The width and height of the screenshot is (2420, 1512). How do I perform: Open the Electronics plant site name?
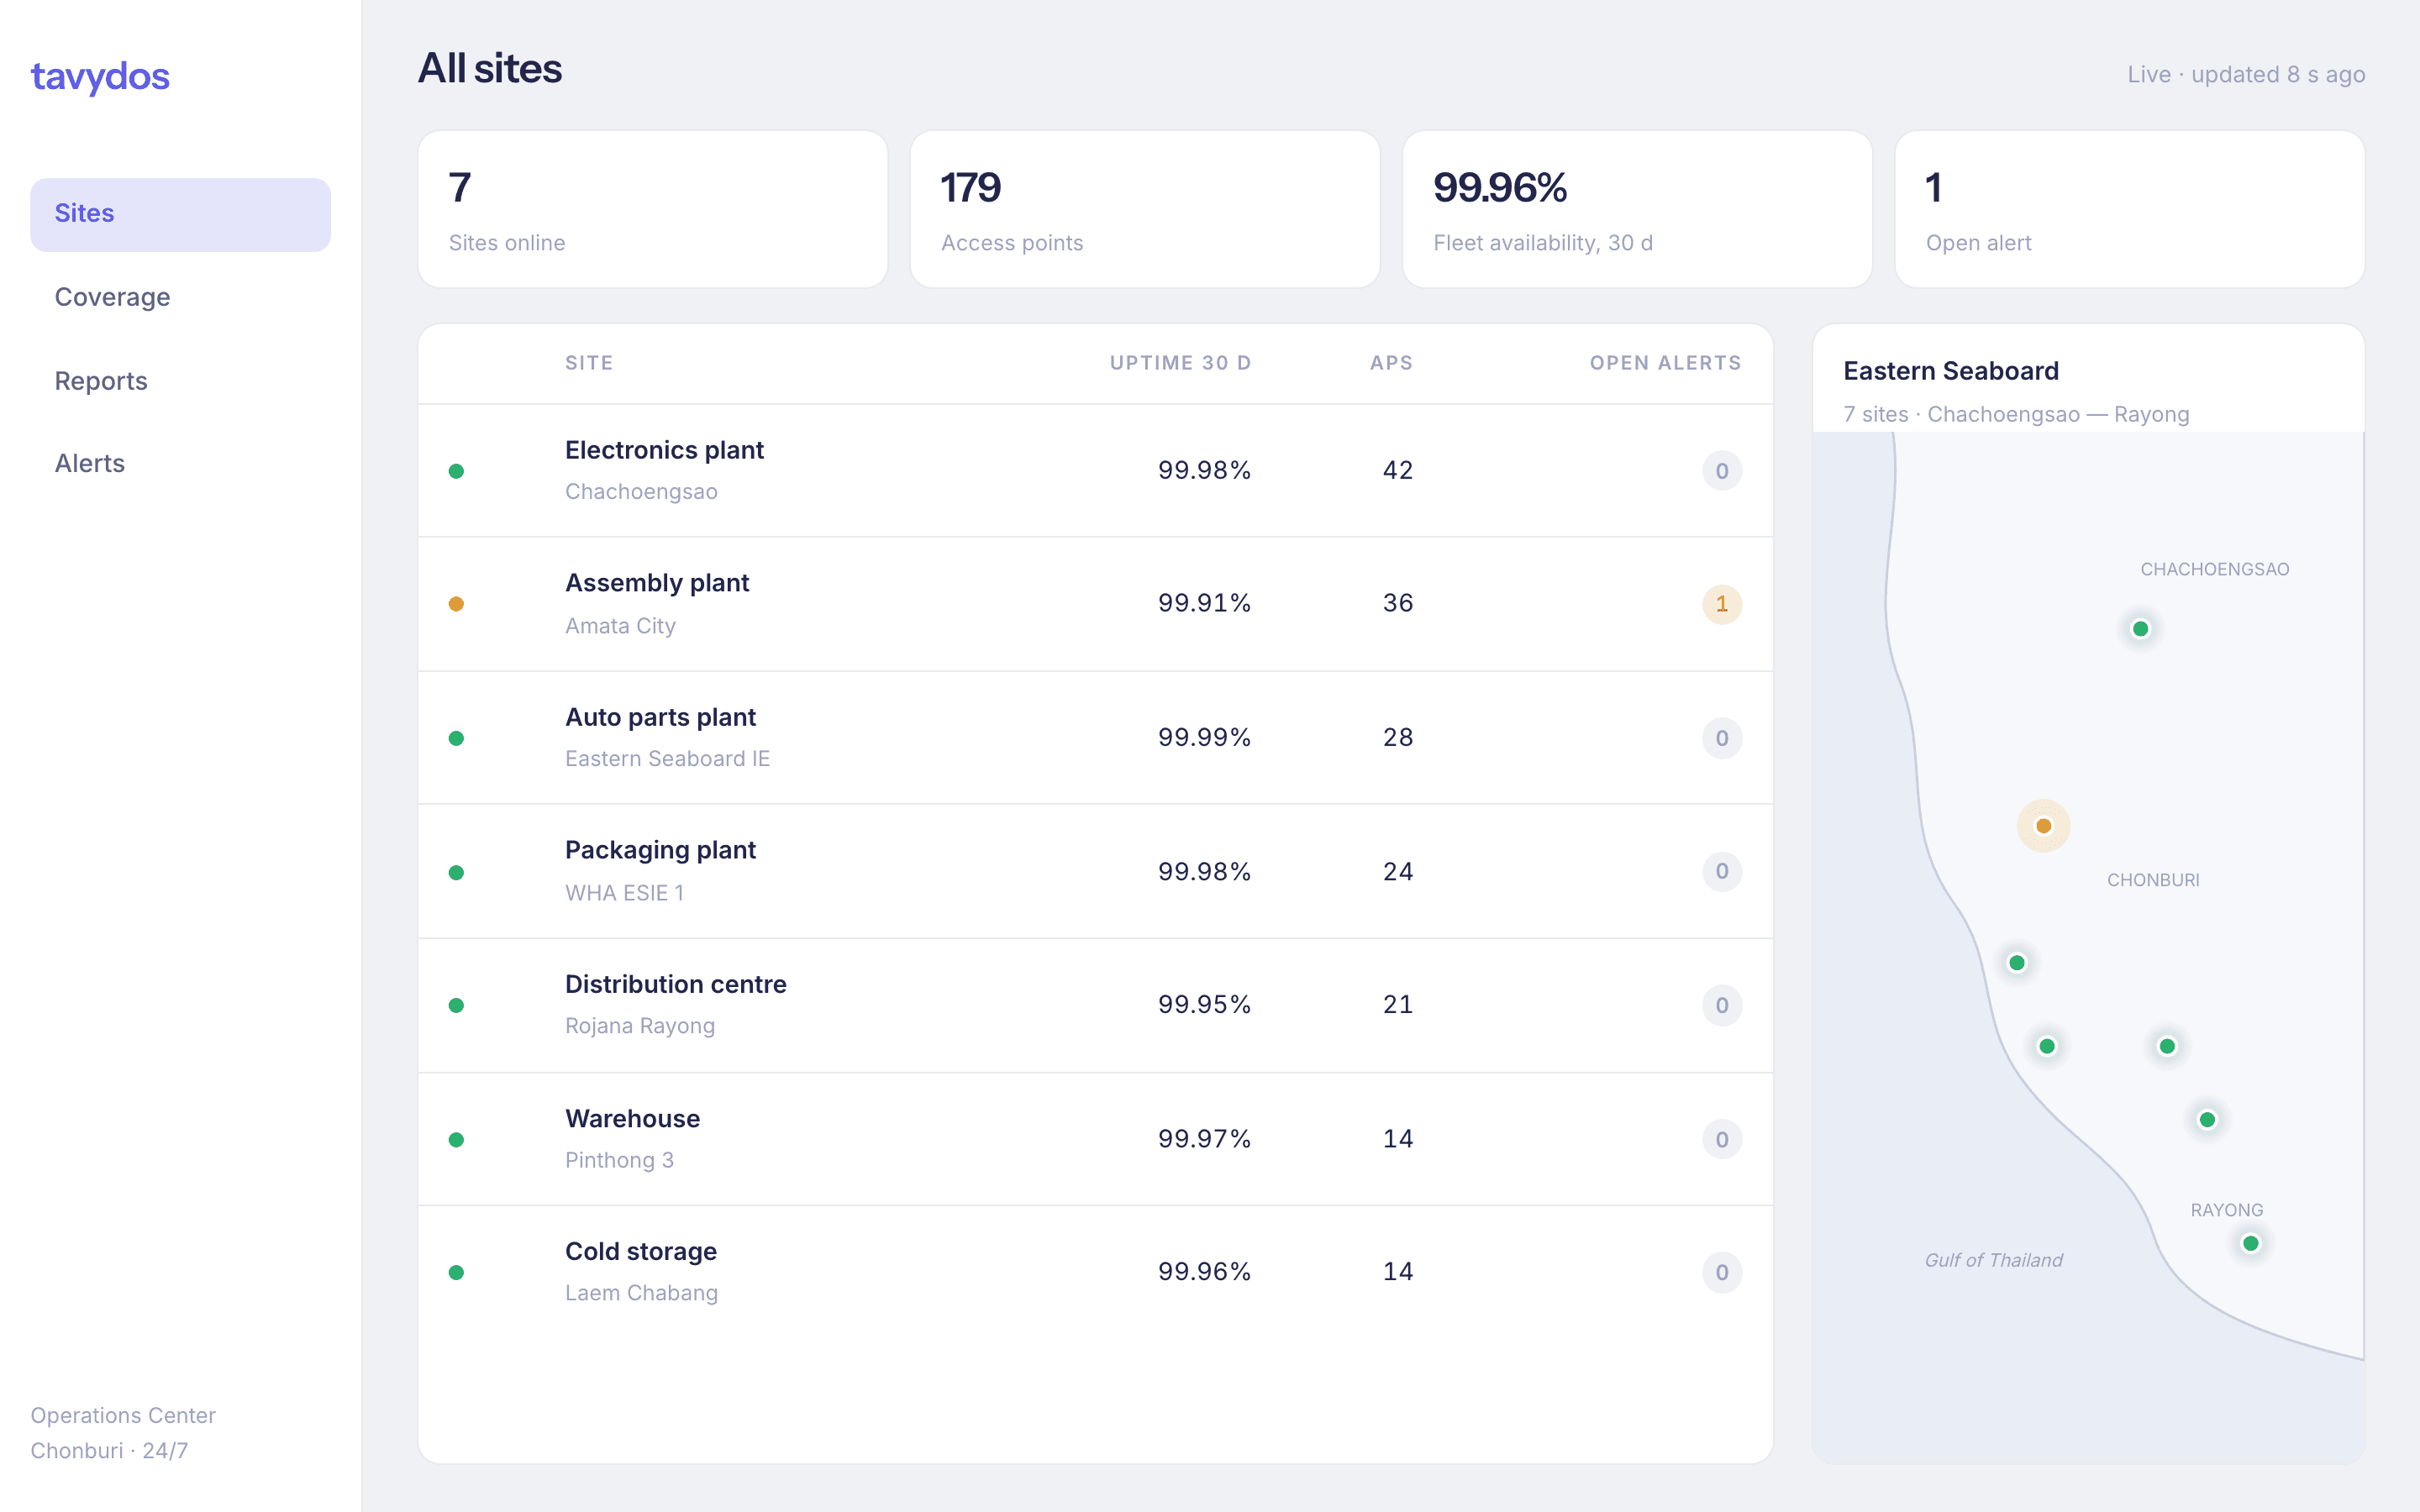point(664,450)
